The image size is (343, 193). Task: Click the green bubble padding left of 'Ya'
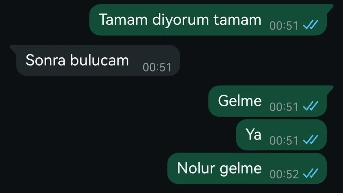(241, 135)
